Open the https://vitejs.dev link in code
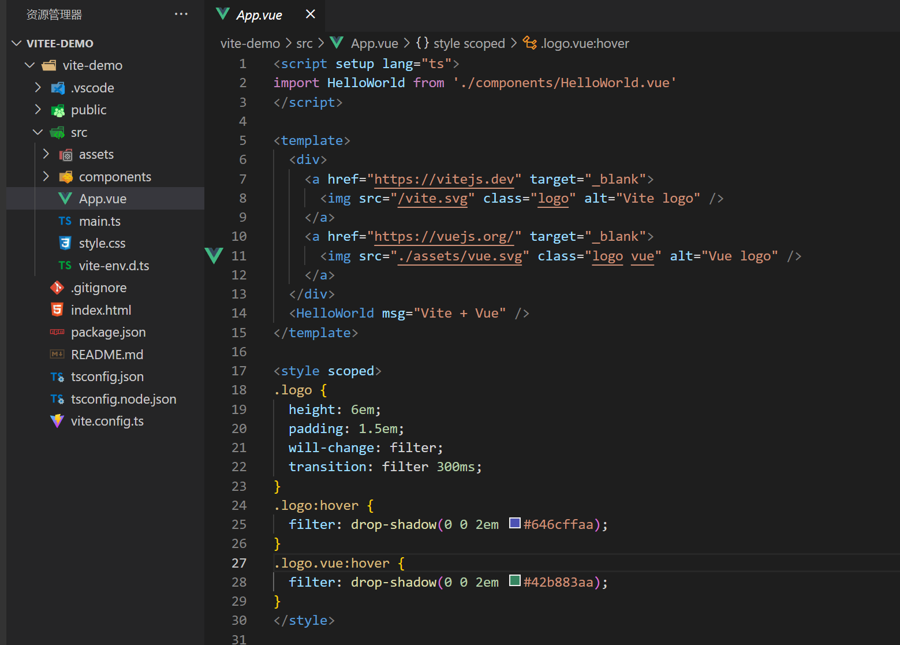This screenshot has height=645, width=900. point(444,179)
